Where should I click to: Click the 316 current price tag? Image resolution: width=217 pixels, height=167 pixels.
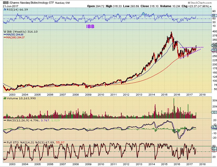tap(214, 45)
